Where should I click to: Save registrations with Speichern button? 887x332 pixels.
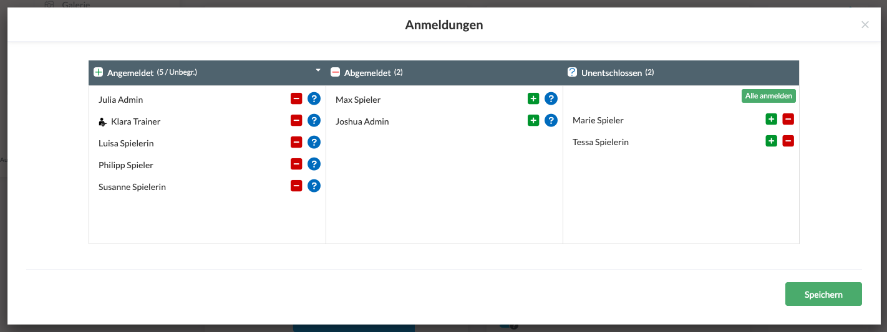click(823, 294)
